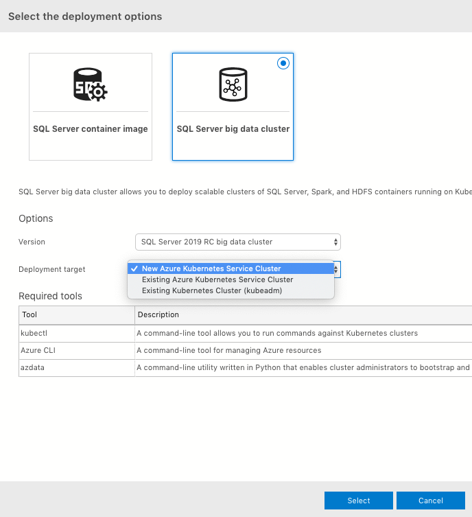Open the Version dropdown

click(238, 242)
